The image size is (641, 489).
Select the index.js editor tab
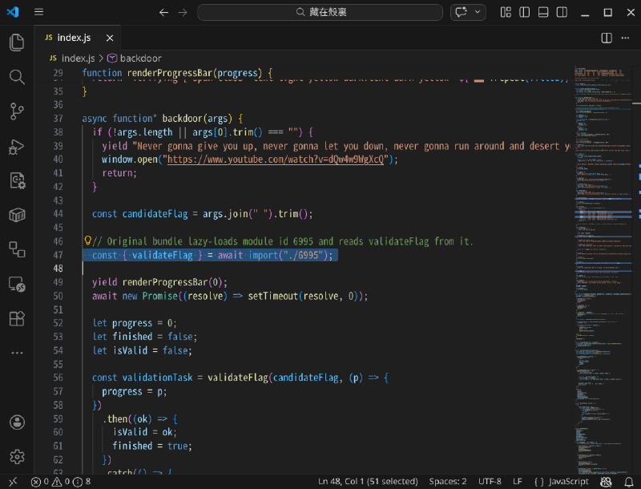point(75,37)
